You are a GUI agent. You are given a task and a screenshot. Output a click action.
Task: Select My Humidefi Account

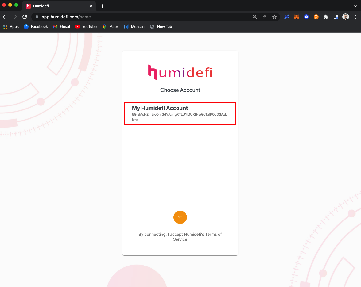click(x=180, y=113)
